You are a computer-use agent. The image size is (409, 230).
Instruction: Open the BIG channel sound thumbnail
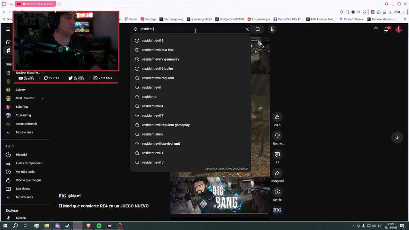coord(277,210)
